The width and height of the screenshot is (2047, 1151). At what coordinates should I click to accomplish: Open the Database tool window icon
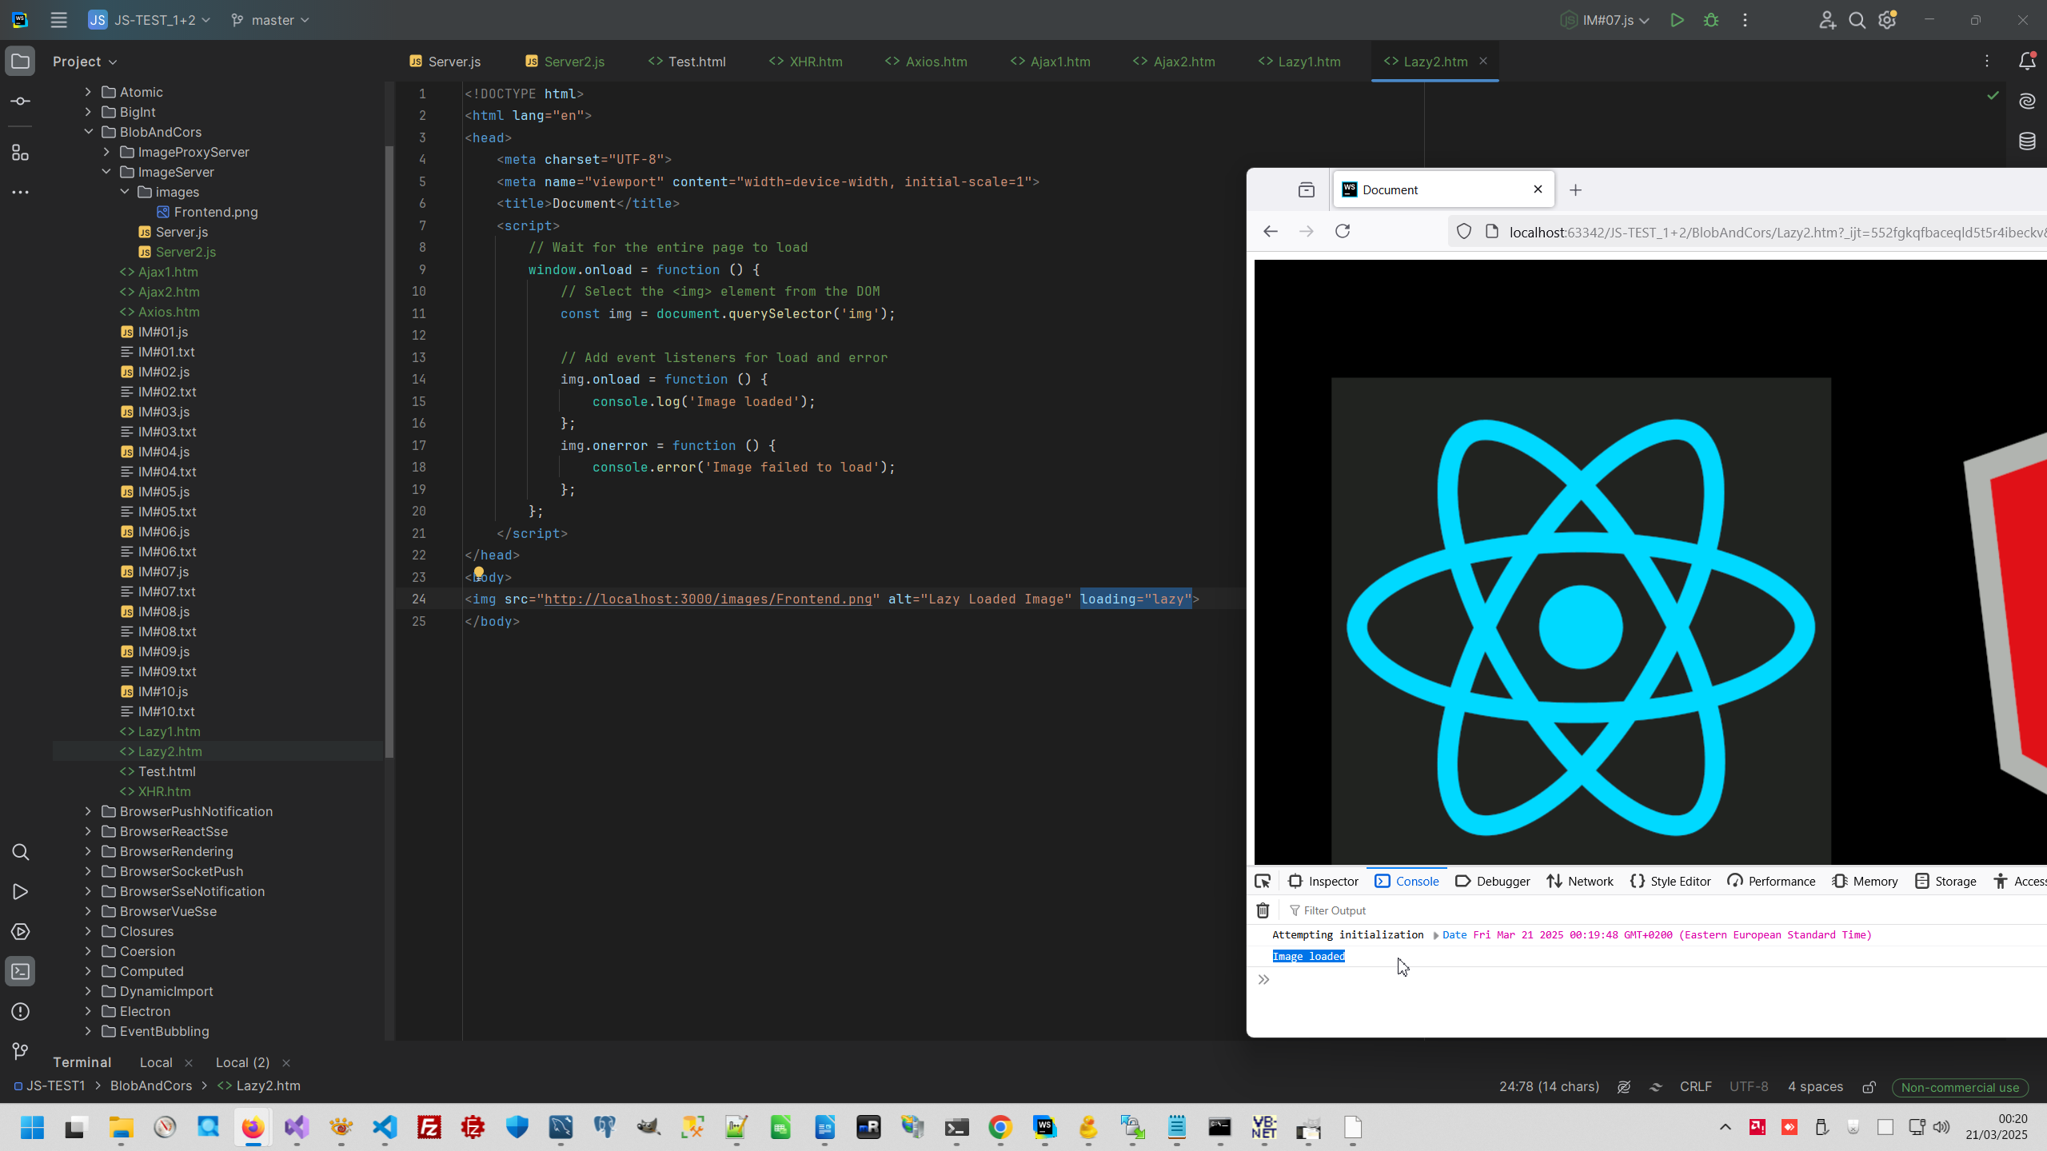[x=2027, y=142]
